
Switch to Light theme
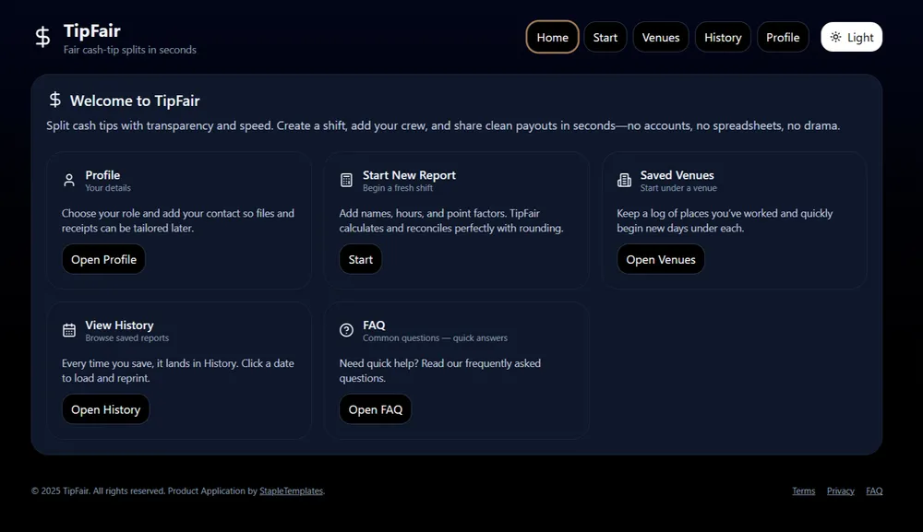851,37
